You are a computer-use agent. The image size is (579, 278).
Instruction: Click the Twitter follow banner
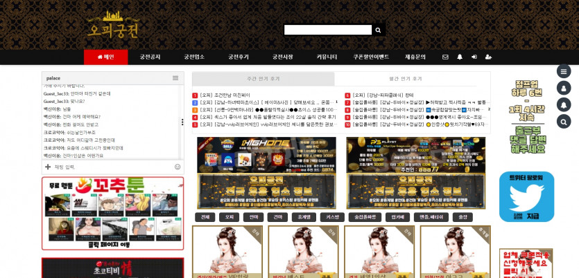pos(526,197)
